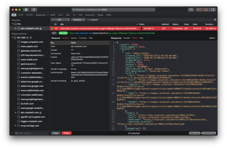This screenshot has height=148, width=227.
Task: Focus the sidebar Filter input field
Action: [32, 133]
